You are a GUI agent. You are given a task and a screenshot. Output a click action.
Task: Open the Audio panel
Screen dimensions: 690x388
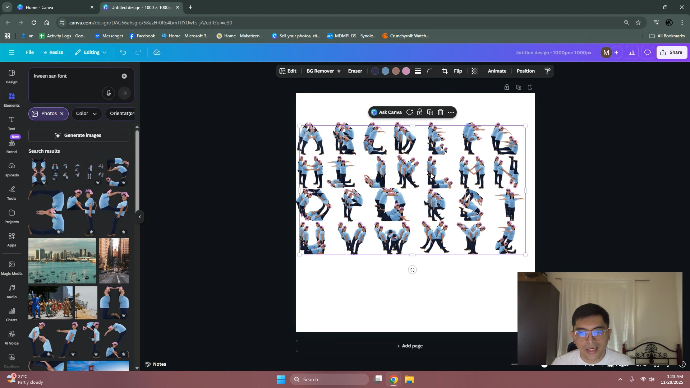pos(11,291)
